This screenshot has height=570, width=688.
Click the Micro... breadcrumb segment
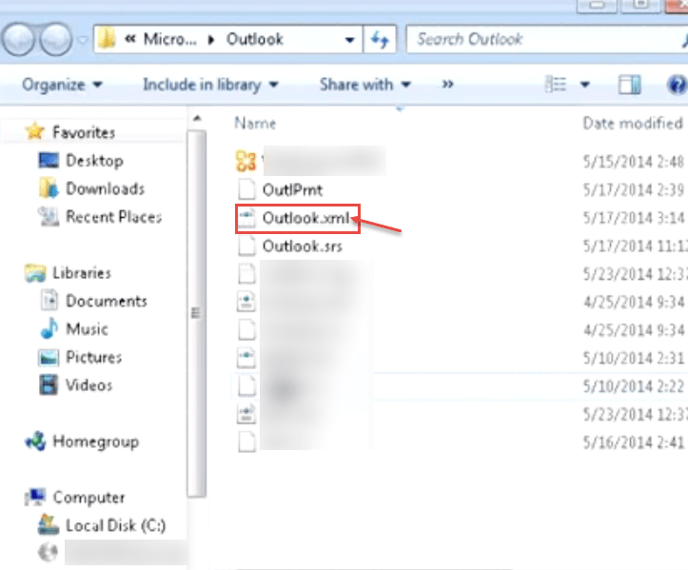click(x=170, y=39)
